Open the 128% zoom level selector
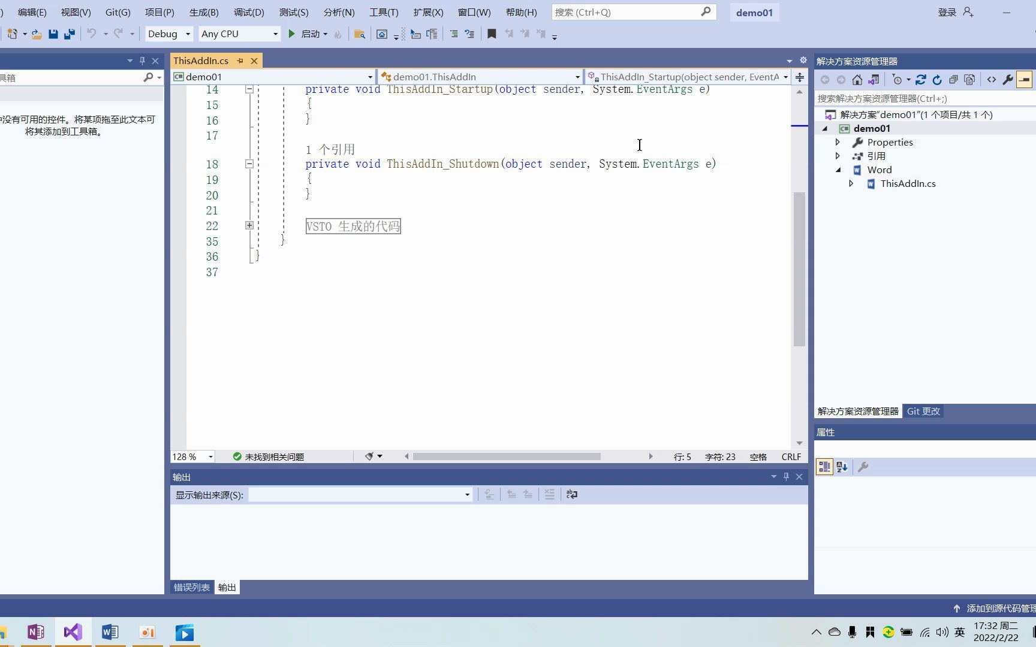The image size is (1036, 647). click(191, 456)
